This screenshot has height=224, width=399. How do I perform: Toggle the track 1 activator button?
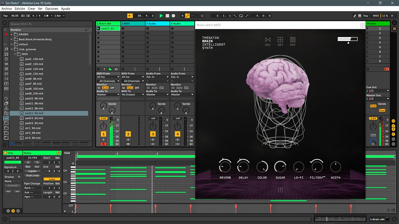pos(103,134)
